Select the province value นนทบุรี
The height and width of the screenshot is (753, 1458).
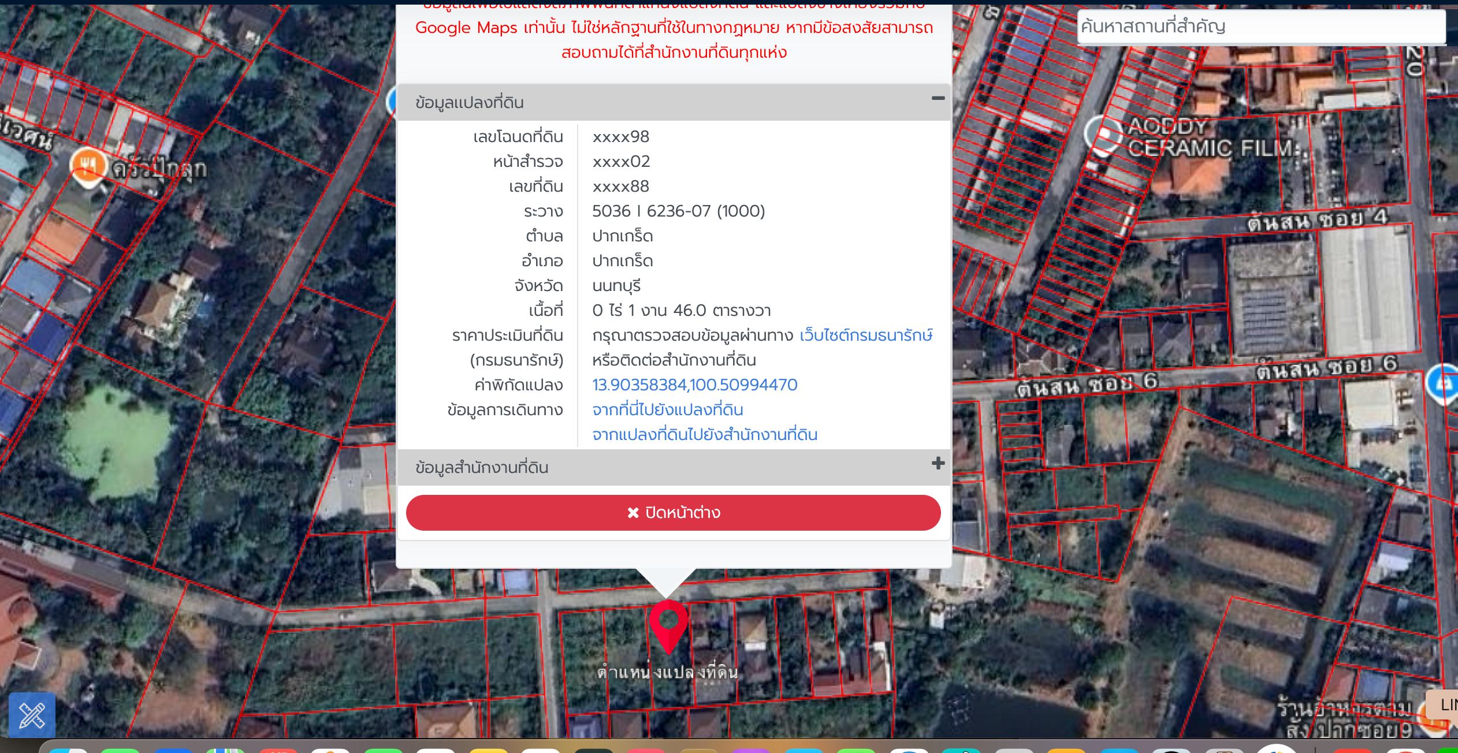(x=616, y=286)
